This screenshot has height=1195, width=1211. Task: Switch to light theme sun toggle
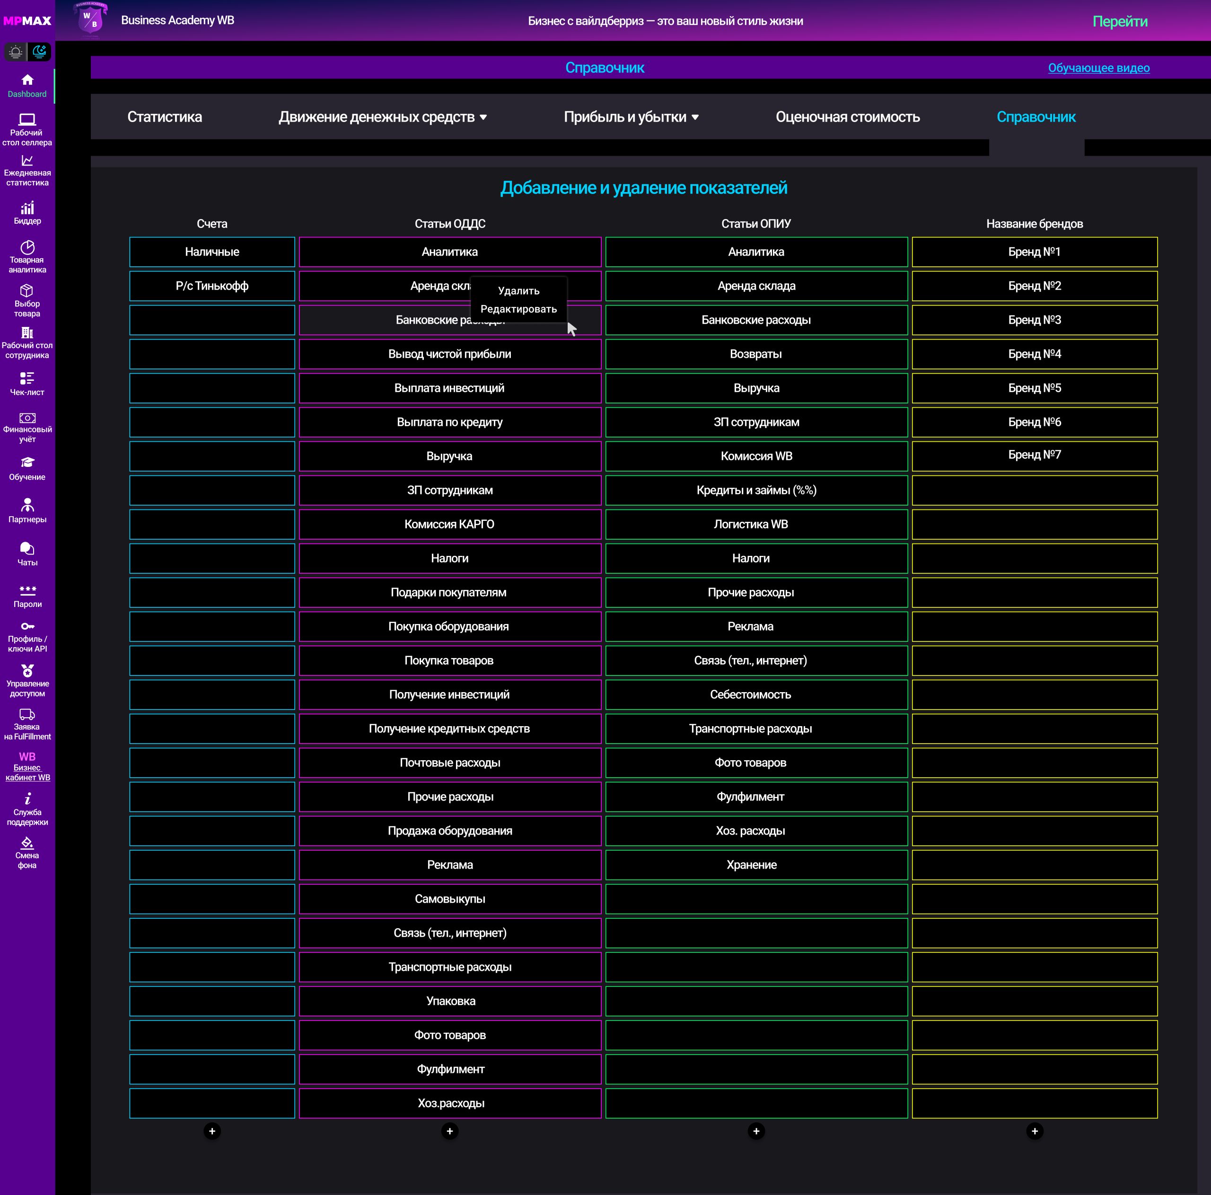click(16, 52)
